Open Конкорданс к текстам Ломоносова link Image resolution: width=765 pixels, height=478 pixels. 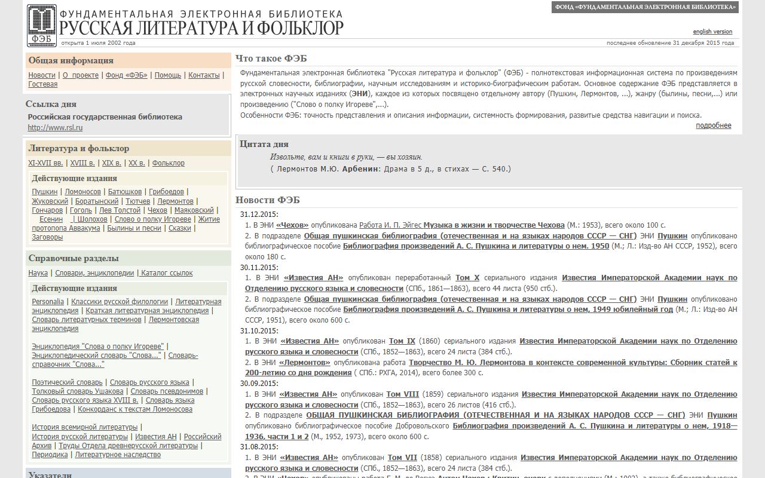(135, 409)
